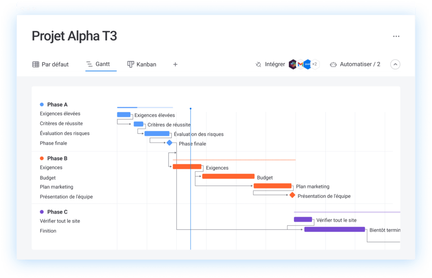This screenshot has height=278, width=432.
Task: Click the purple dot beside Phase C
Action: tap(42, 212)
